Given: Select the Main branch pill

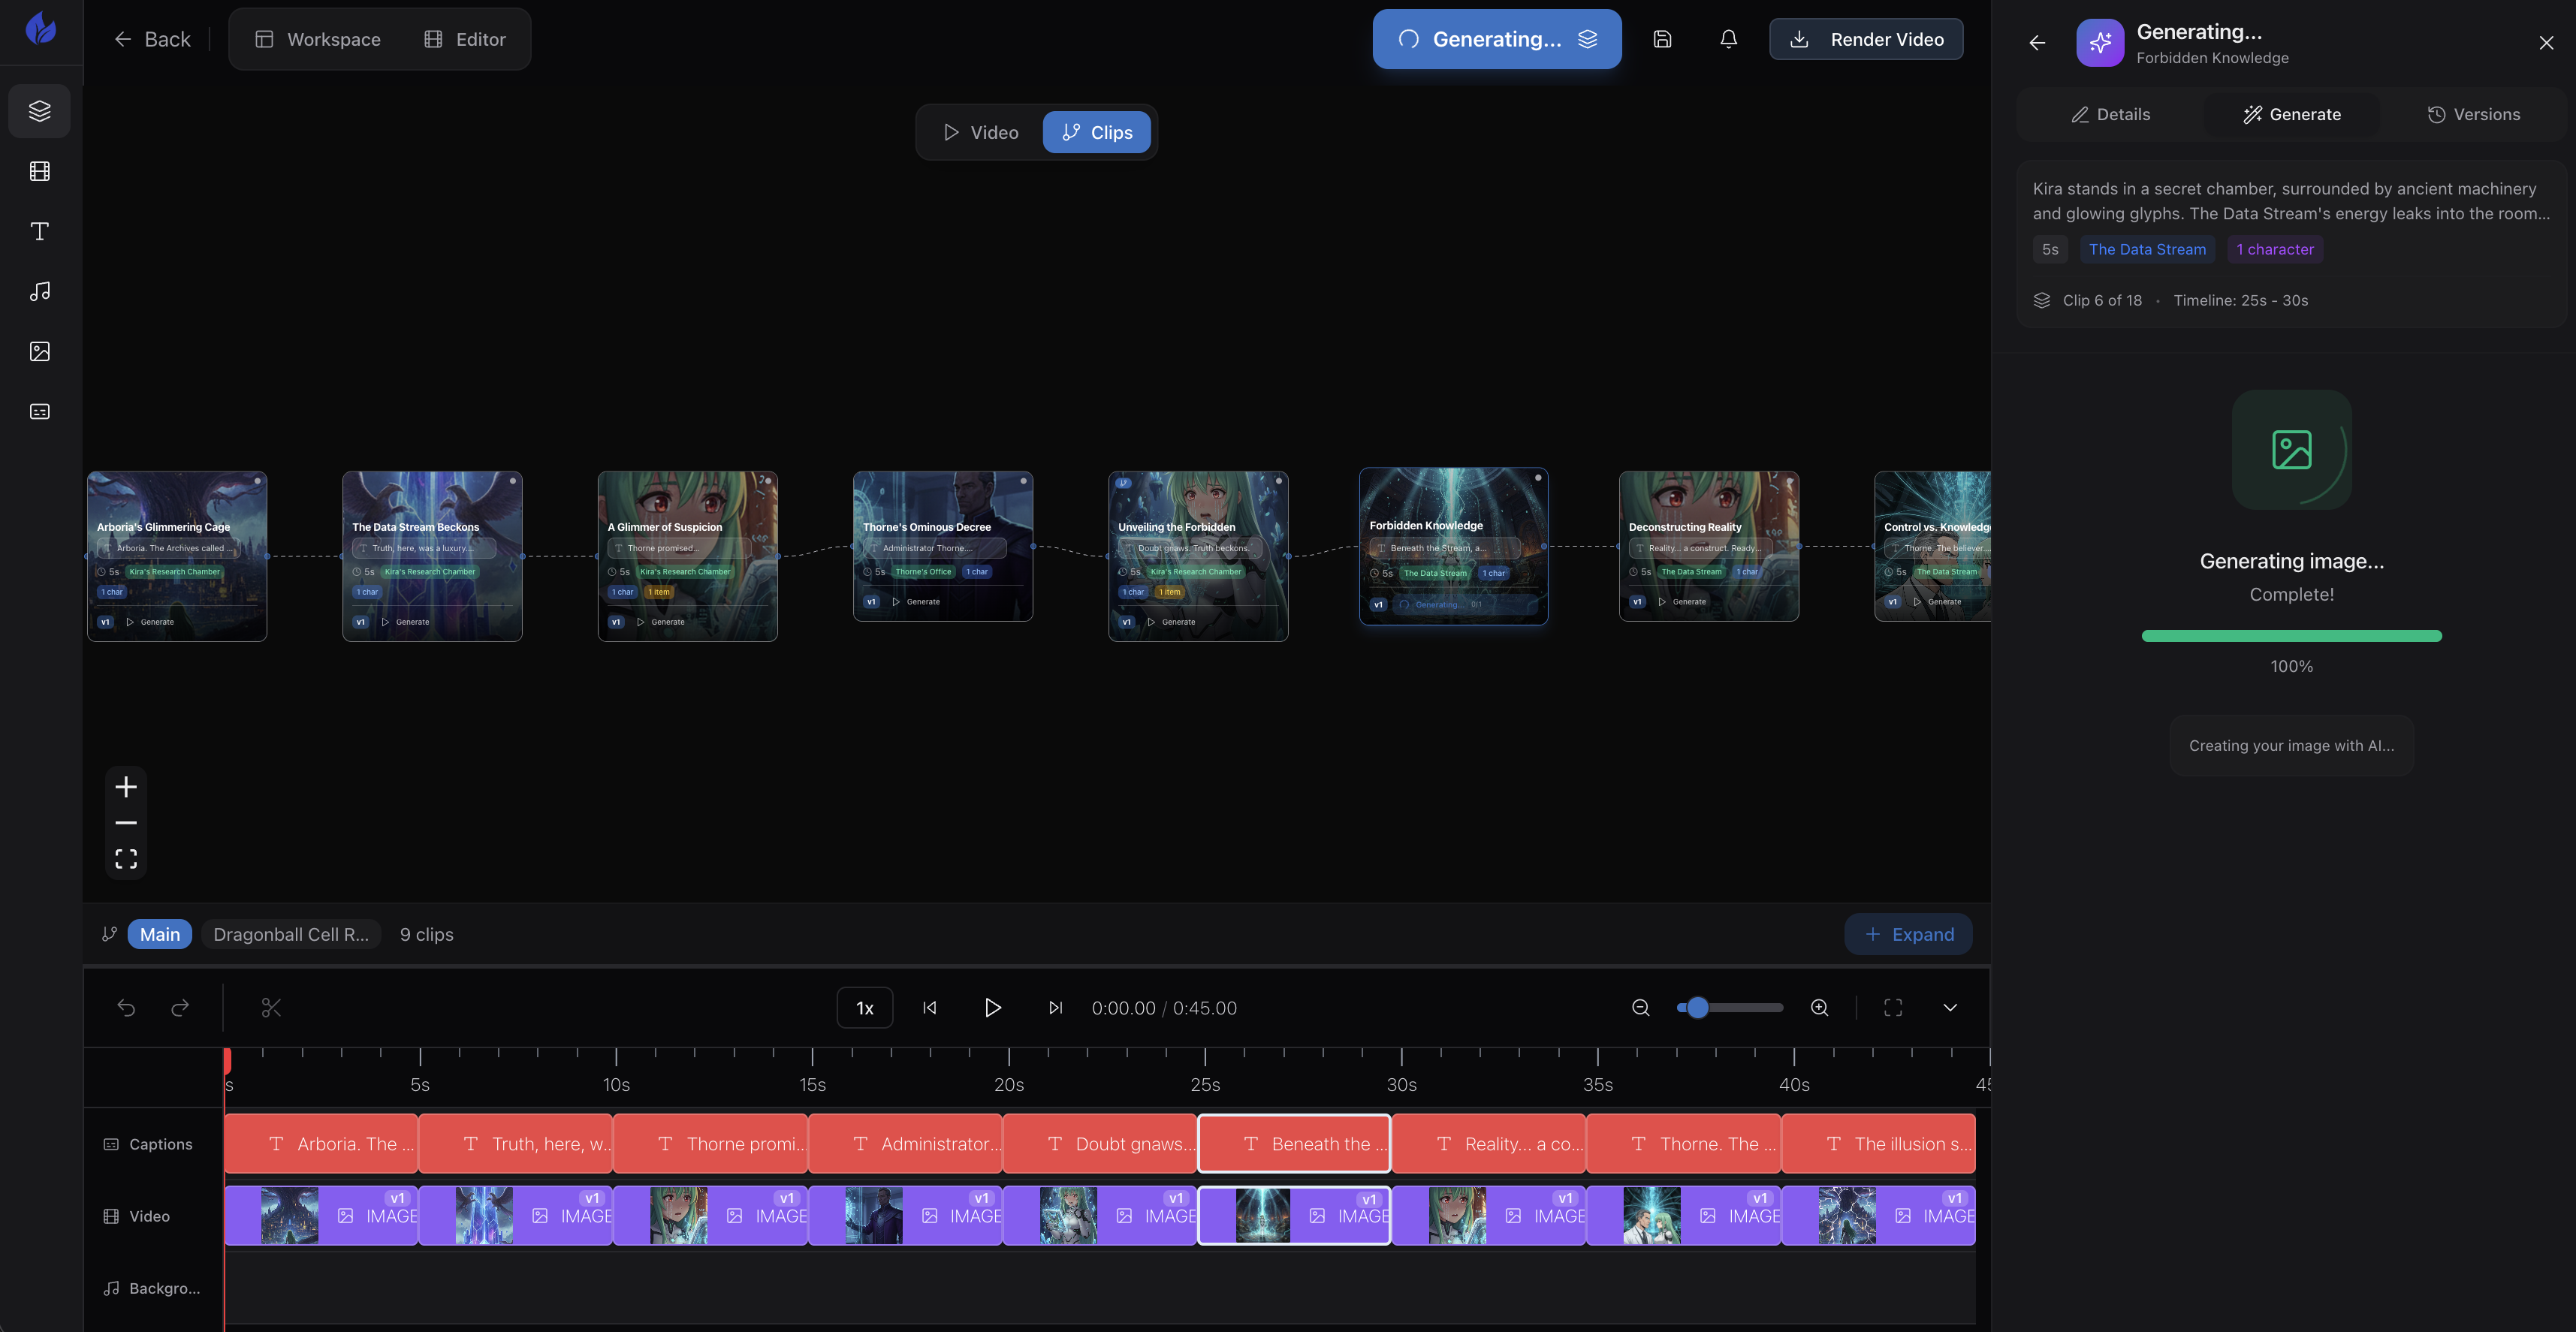Looking at the screenshot, I should (x=160, y=934).
